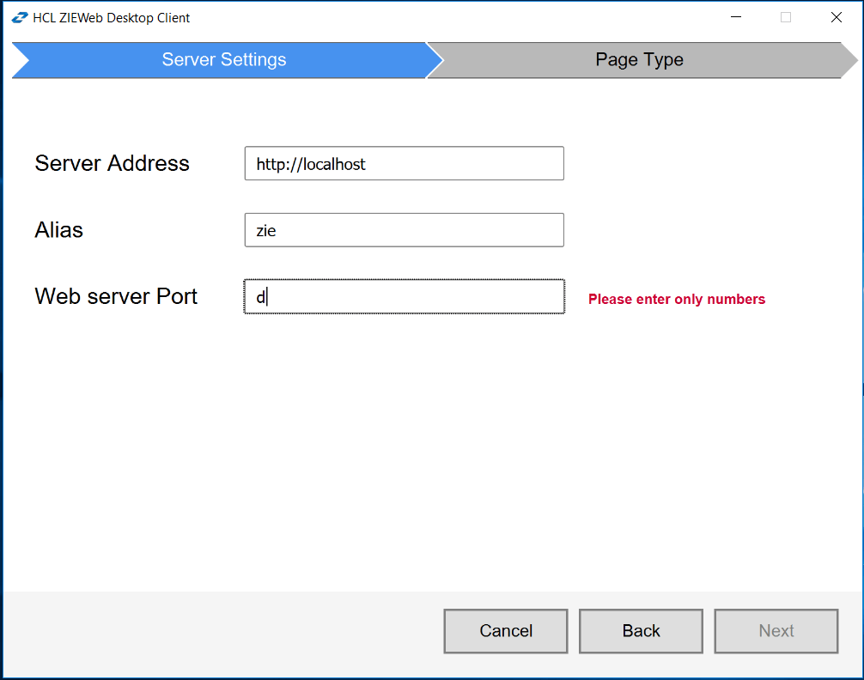Click the Server Address label
This screenshot has height=680, width=864.
(112, 163)
